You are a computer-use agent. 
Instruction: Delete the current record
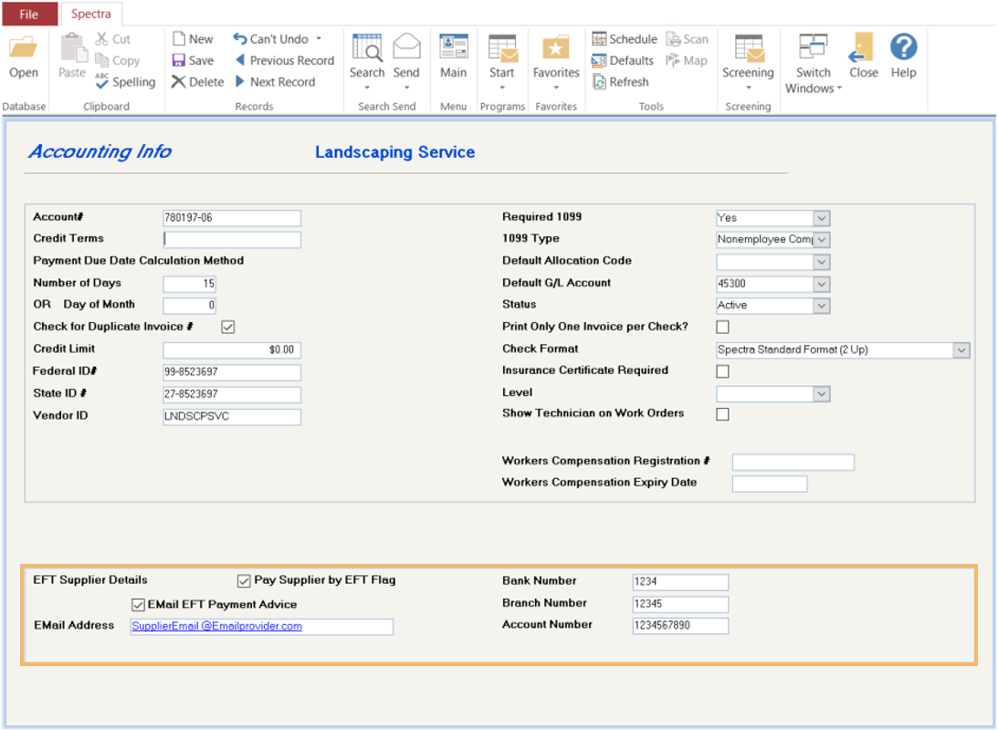tap(198, 82)
